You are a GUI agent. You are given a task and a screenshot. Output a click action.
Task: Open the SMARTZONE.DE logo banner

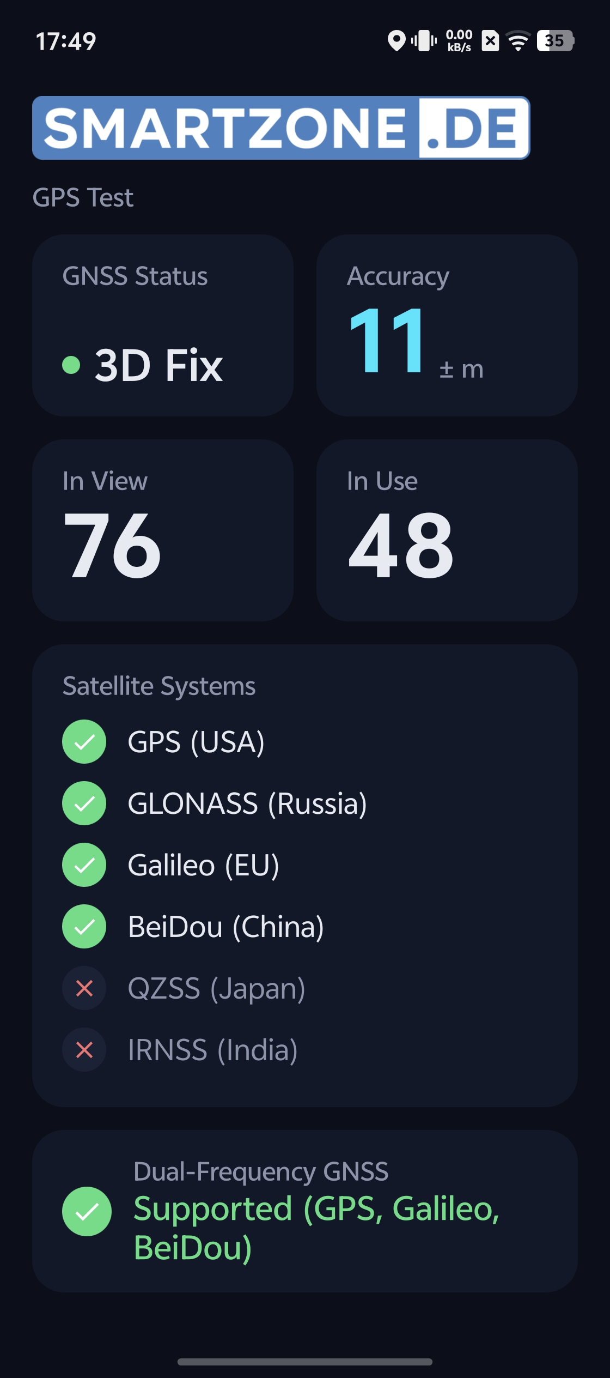tap(281, 128)
